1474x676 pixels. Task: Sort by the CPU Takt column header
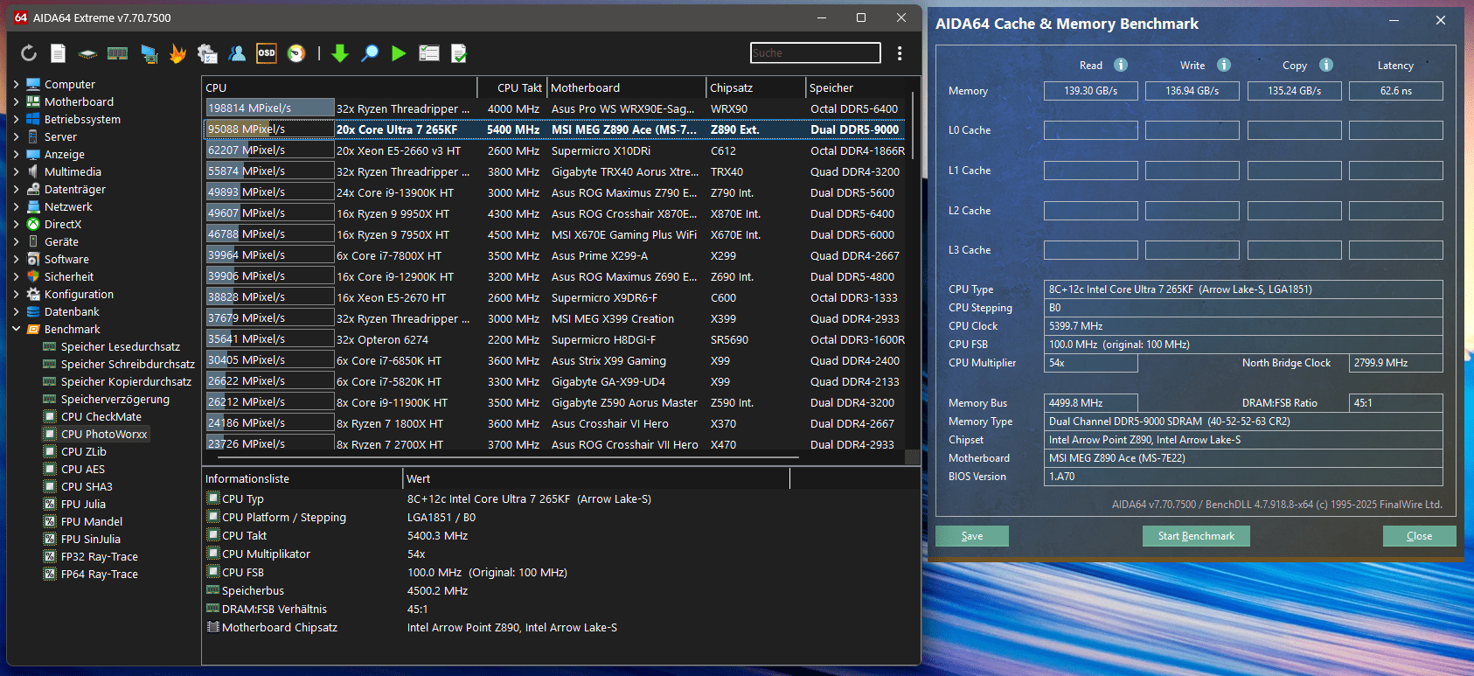tap(512, 87)
